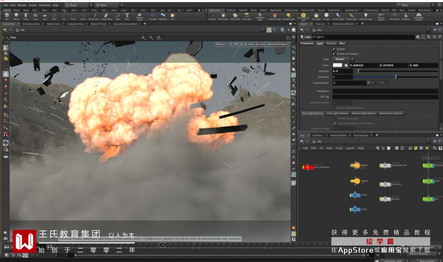Add an Area Light from shelf
This screenshot has width=443, height=262.
click(247, 16)
